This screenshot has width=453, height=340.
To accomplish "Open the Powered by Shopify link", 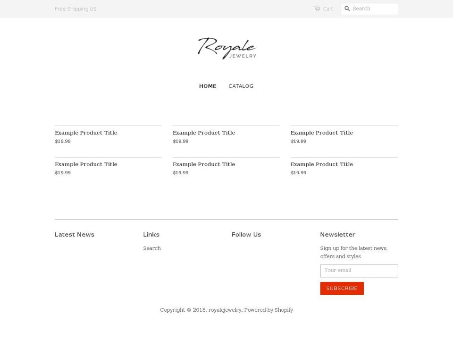I will (268, 310).
